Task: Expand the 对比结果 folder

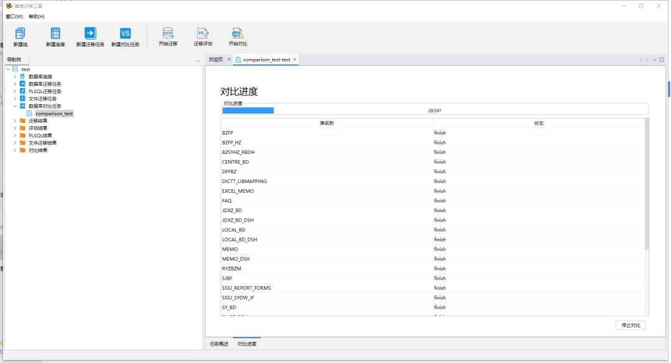Action: click(15, 150)
